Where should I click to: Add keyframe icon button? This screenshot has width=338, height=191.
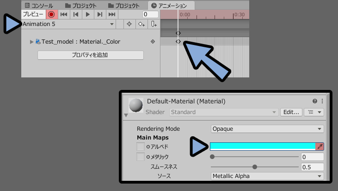click(141, 24)
